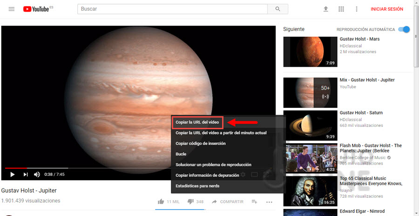Open Isiajno channel name
The image size is (419, 216).
point(346,190)
